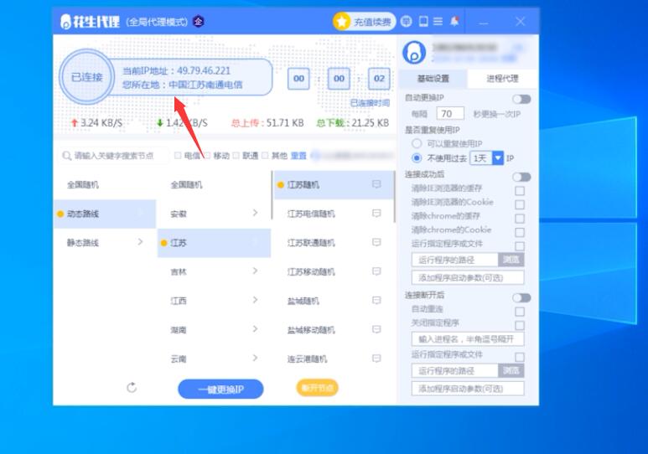Click the node search keyword field
Image resolution: width=648 pixels, height=454 pixels.
pos(114,156)
